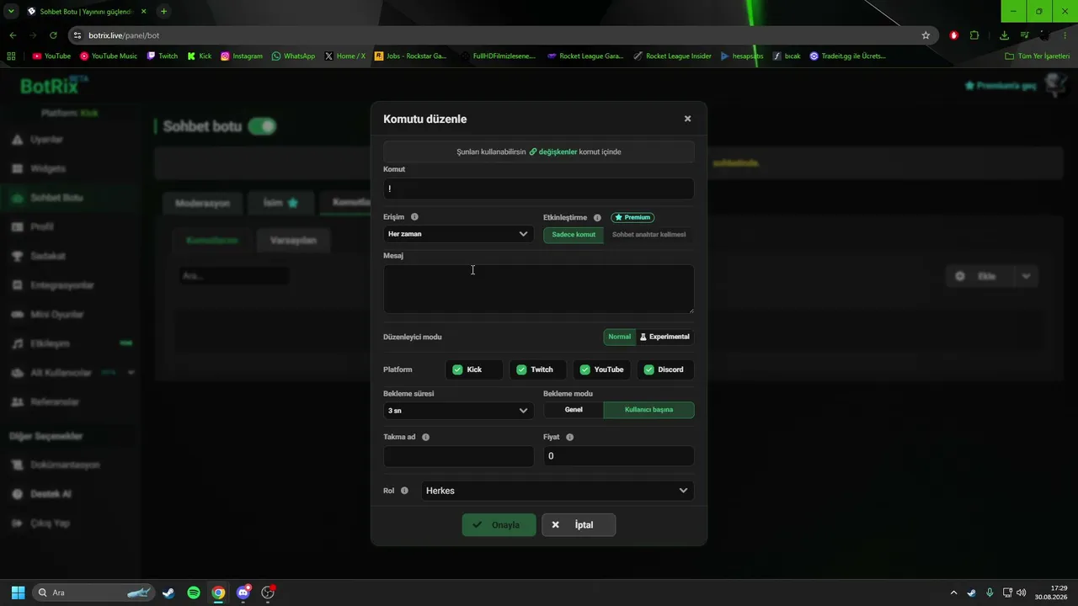Expand the arrow beside Ekle

(x=1026, y=276)
